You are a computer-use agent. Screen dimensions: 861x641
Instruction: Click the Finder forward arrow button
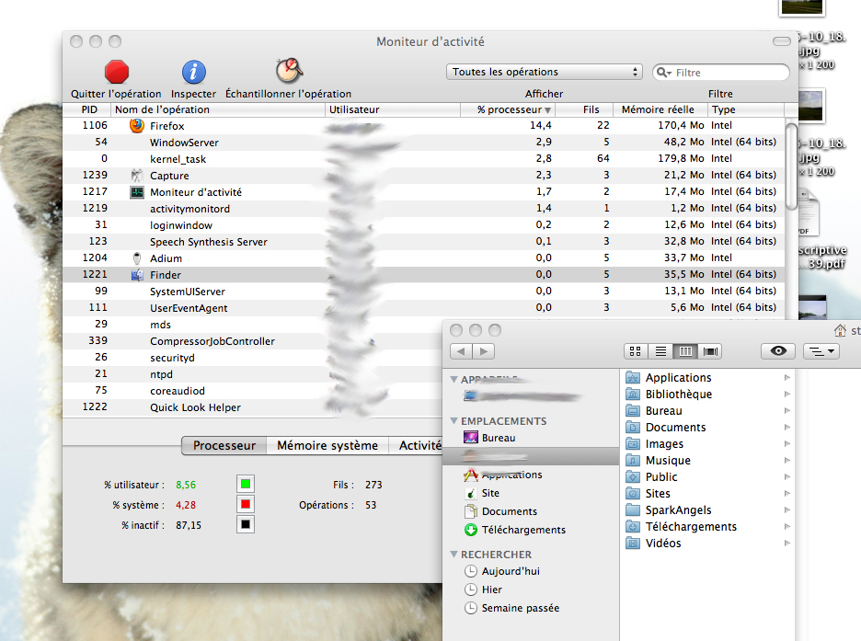tap(483, 351)
